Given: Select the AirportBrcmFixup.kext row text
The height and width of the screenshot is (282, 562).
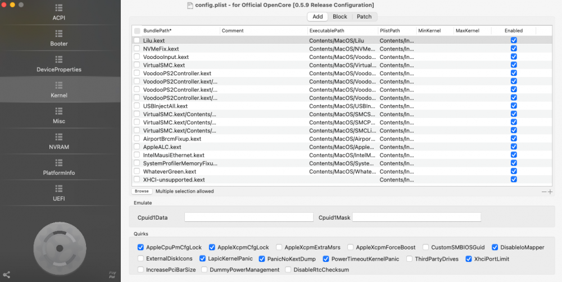Looking at the screenshot, I should 172,139.
